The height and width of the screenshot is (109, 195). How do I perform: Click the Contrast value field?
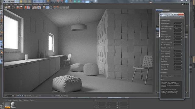coord(178,31)
